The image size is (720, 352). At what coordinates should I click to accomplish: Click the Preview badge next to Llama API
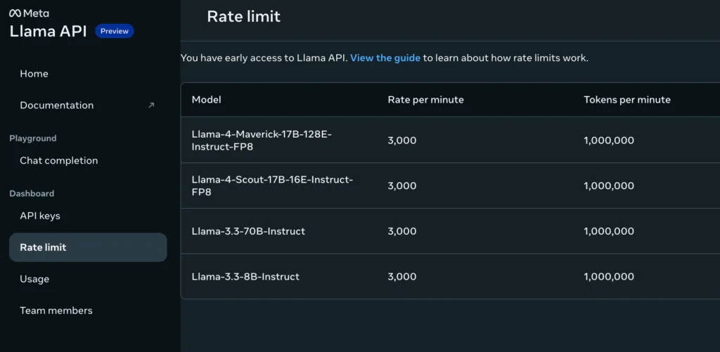(114, 31)
